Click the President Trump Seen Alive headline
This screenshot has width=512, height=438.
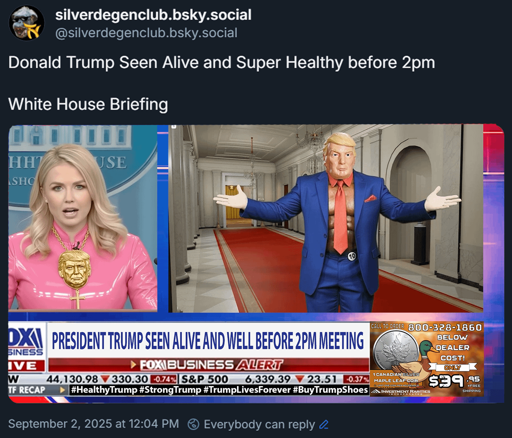pos(208,341)
